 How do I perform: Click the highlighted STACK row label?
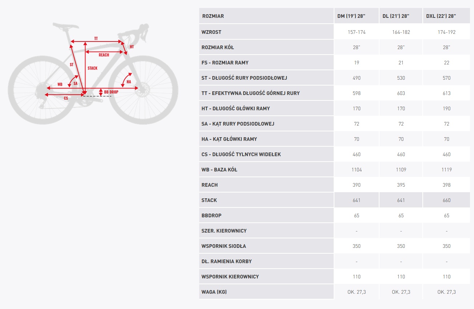tap(209, 200)
